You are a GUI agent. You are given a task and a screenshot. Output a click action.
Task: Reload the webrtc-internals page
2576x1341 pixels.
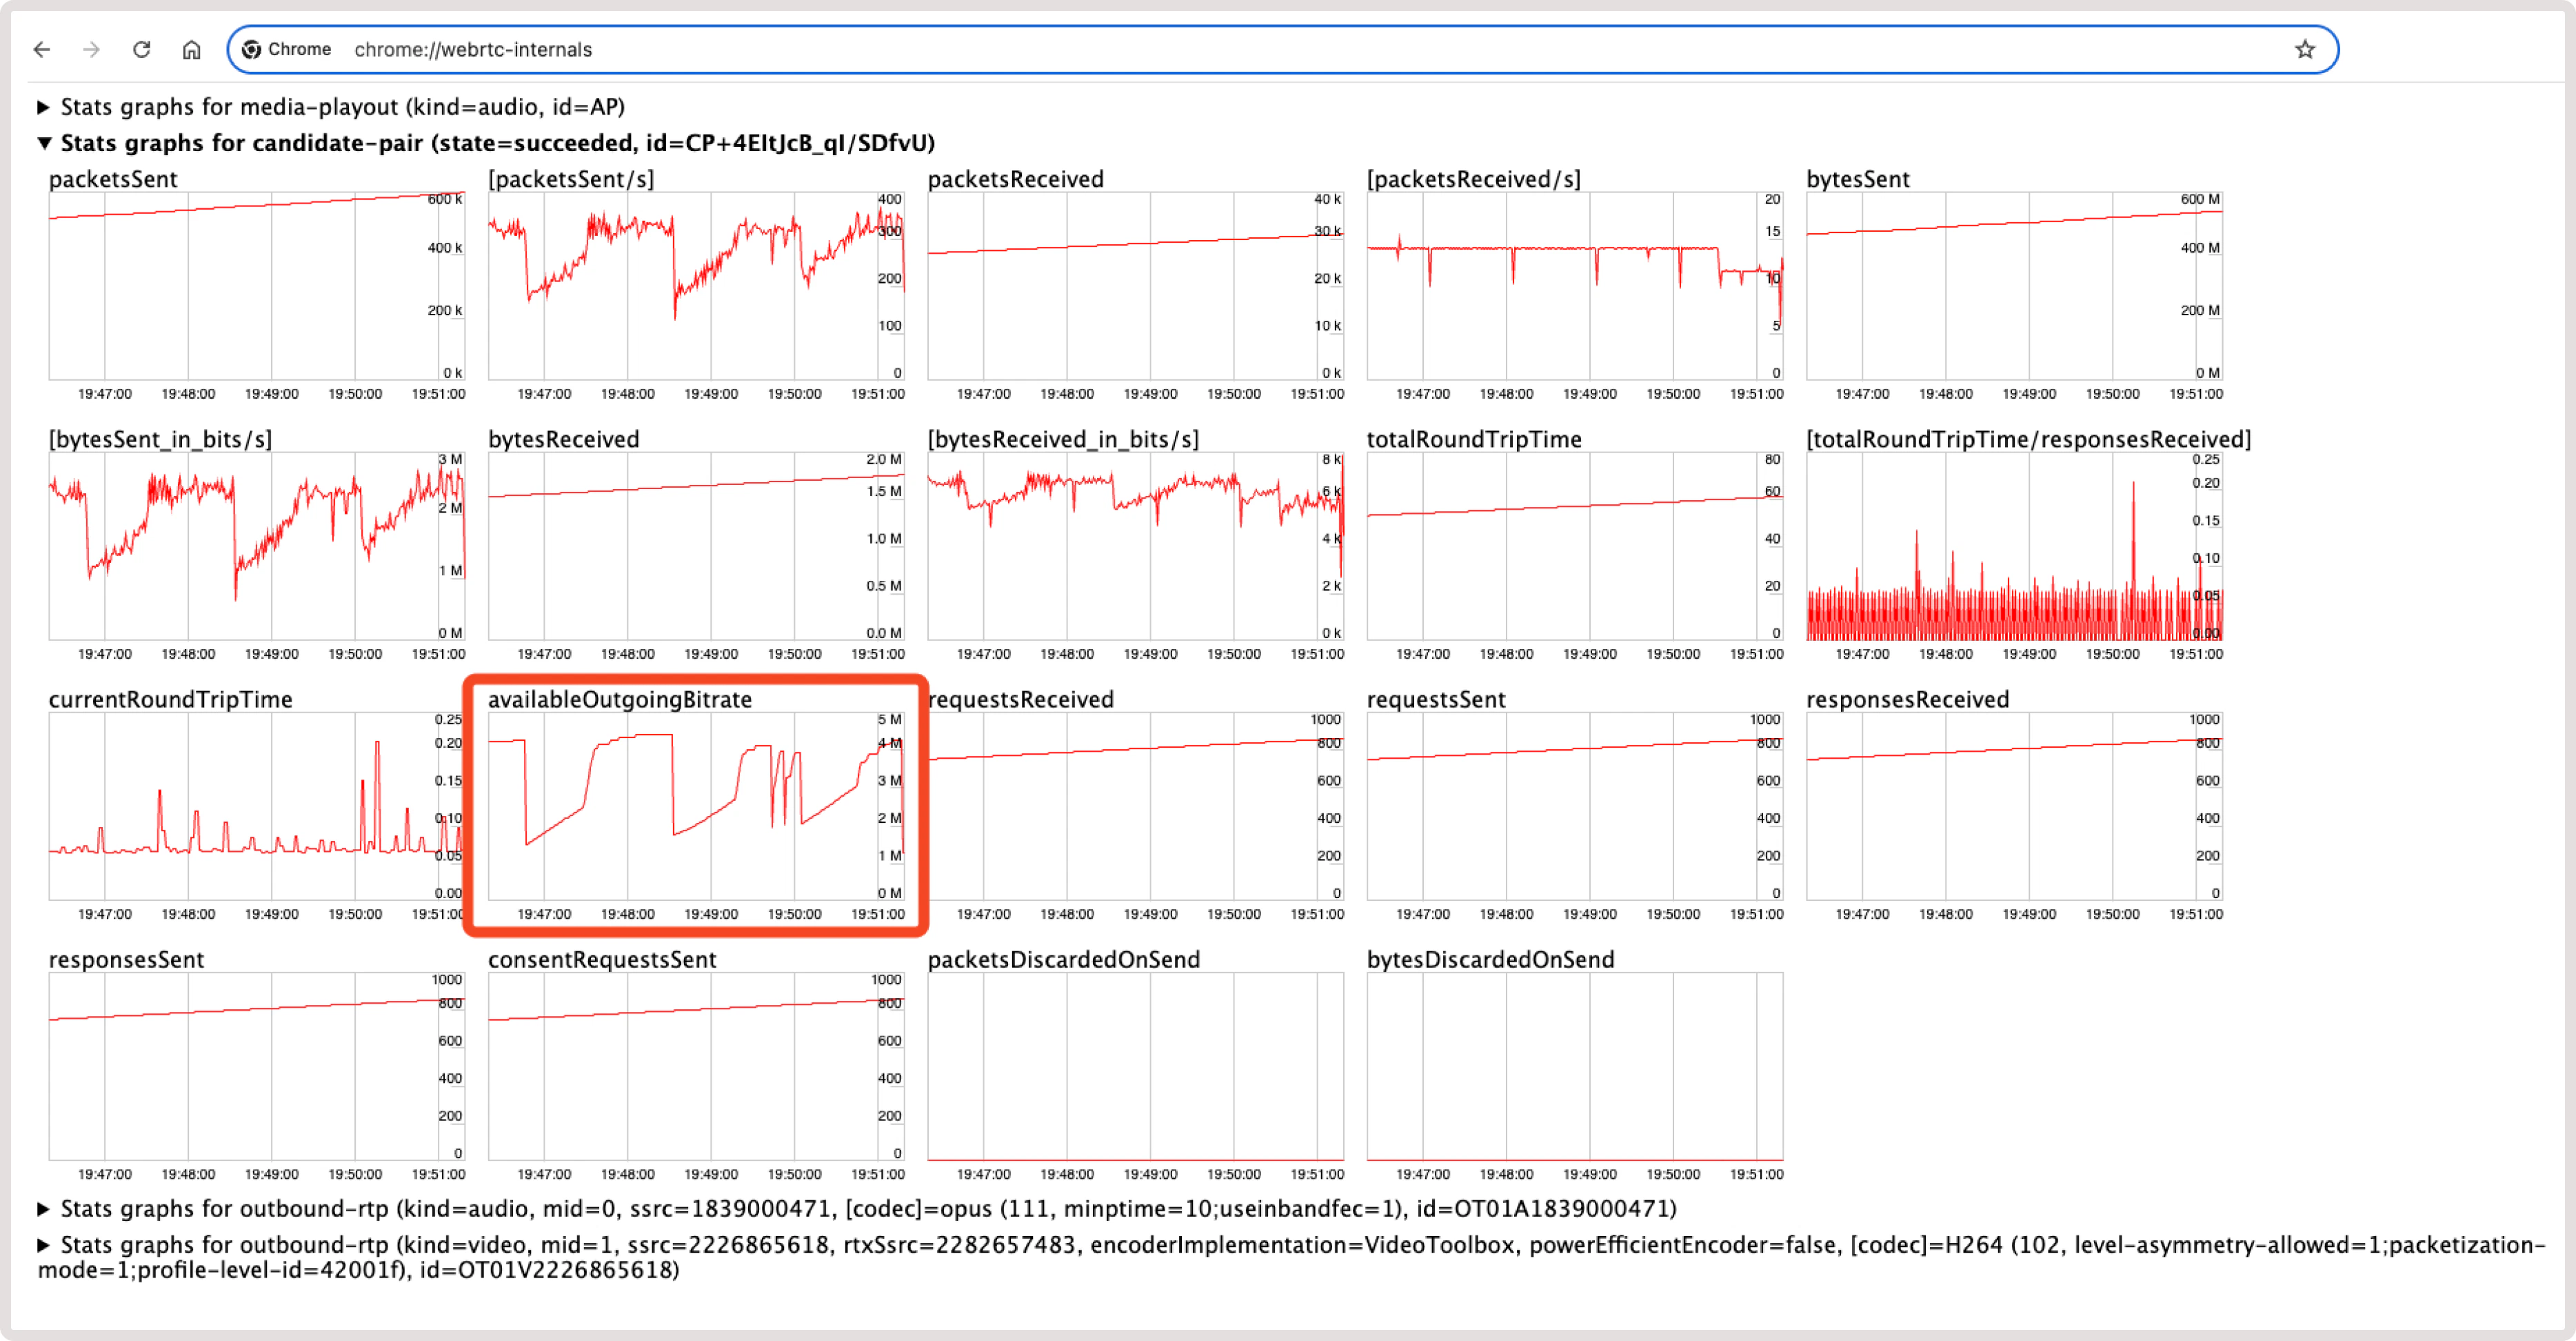(142, 48)
